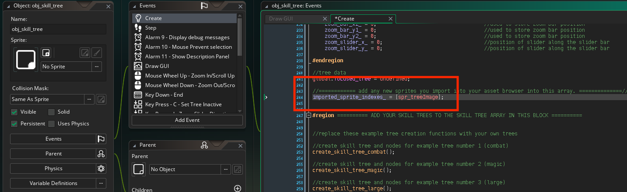Select Mouse Wheel Up - Zoom In event

184,76
